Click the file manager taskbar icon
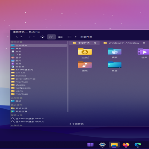Image resolution: width=149 pixels, height=149 pixels. tap(114, 145)
